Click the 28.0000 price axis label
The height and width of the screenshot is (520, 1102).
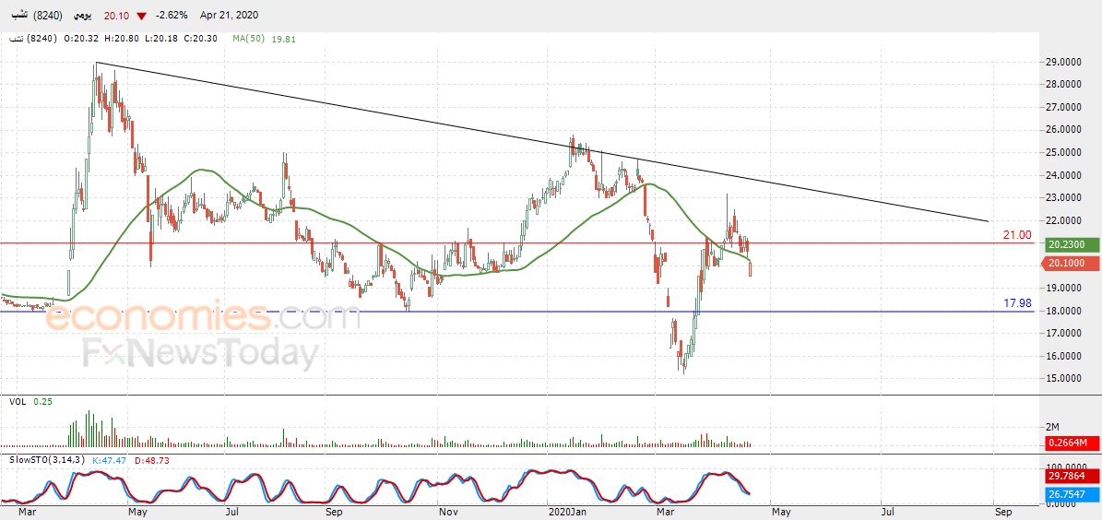[x=1064, y=85]
